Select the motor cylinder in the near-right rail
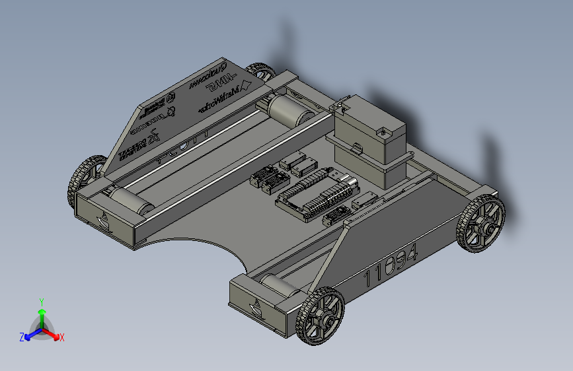This screenshot has width=573, height=371. [x=281, y=286]
